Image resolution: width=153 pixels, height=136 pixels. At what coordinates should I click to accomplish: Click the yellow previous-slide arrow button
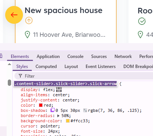[x=14, y=15]
